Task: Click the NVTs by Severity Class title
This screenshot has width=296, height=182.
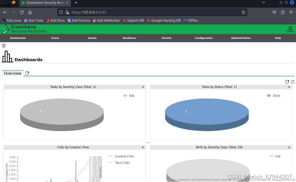Action: tap(219, 147)
